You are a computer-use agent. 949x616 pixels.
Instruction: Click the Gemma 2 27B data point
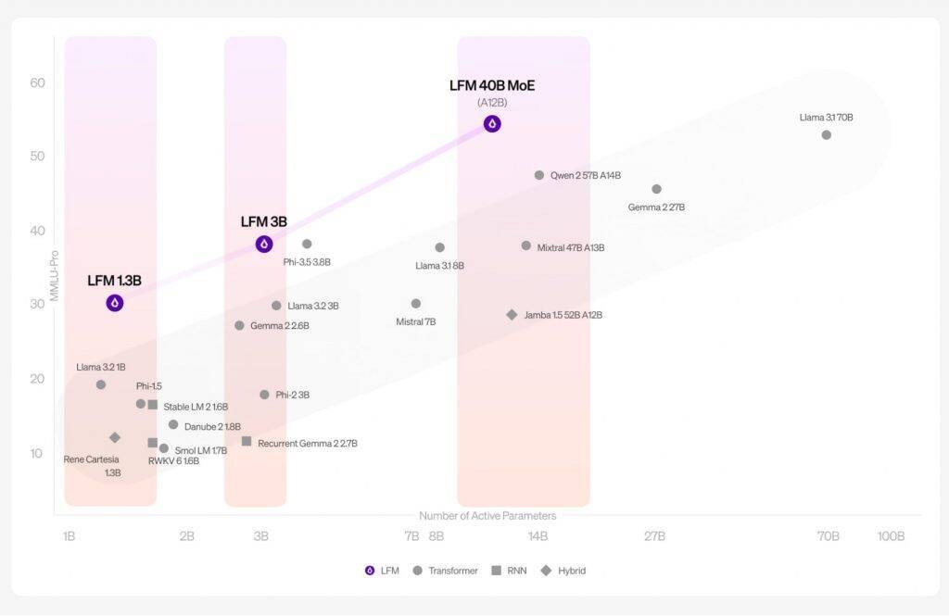pyautogui.click(x=657, y=189)
